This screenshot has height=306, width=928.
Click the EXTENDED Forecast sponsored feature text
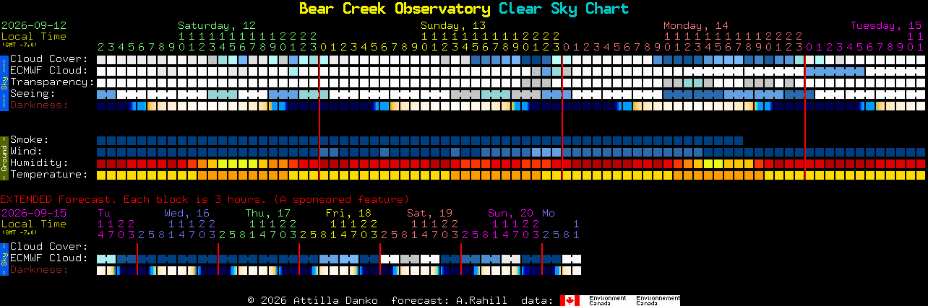coord(205,199)
